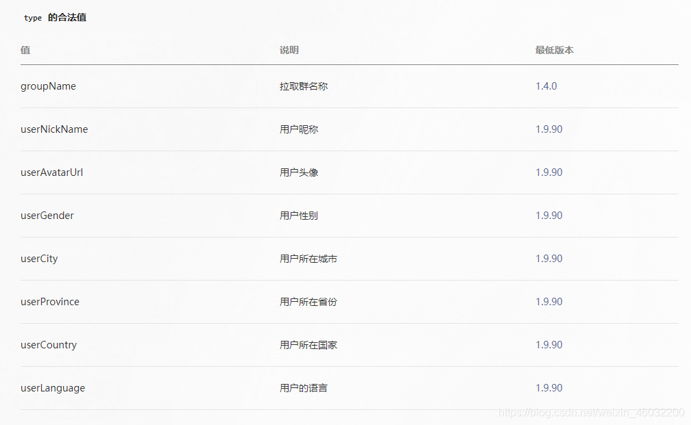691x425 pixels.
Task: Click the blog.csdn.net watermark URL
Action: 592,413
